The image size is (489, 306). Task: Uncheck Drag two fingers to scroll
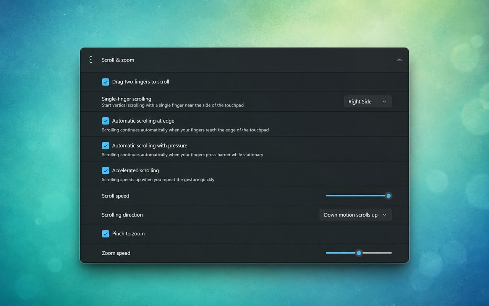(105, 82)
